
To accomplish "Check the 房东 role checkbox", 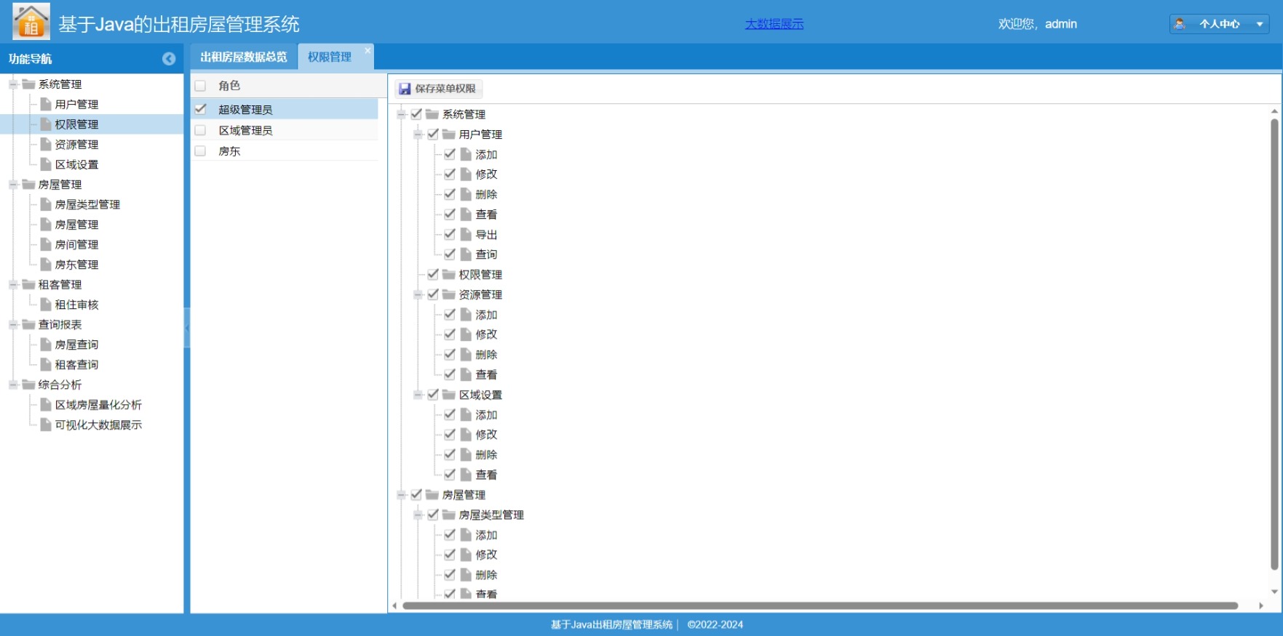I will [200, 151].
